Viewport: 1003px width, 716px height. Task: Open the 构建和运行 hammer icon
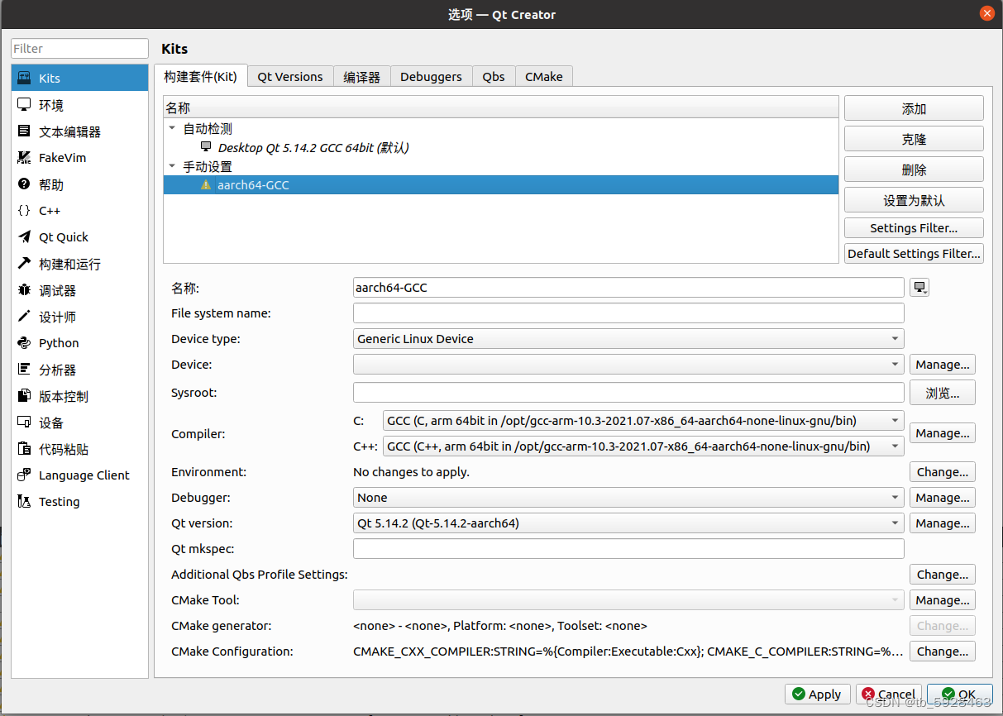click(x=24, y=264)
